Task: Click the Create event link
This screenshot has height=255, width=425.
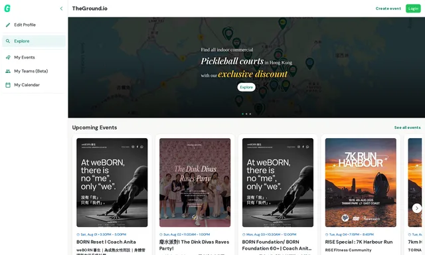Action: [x=388, y=9]
